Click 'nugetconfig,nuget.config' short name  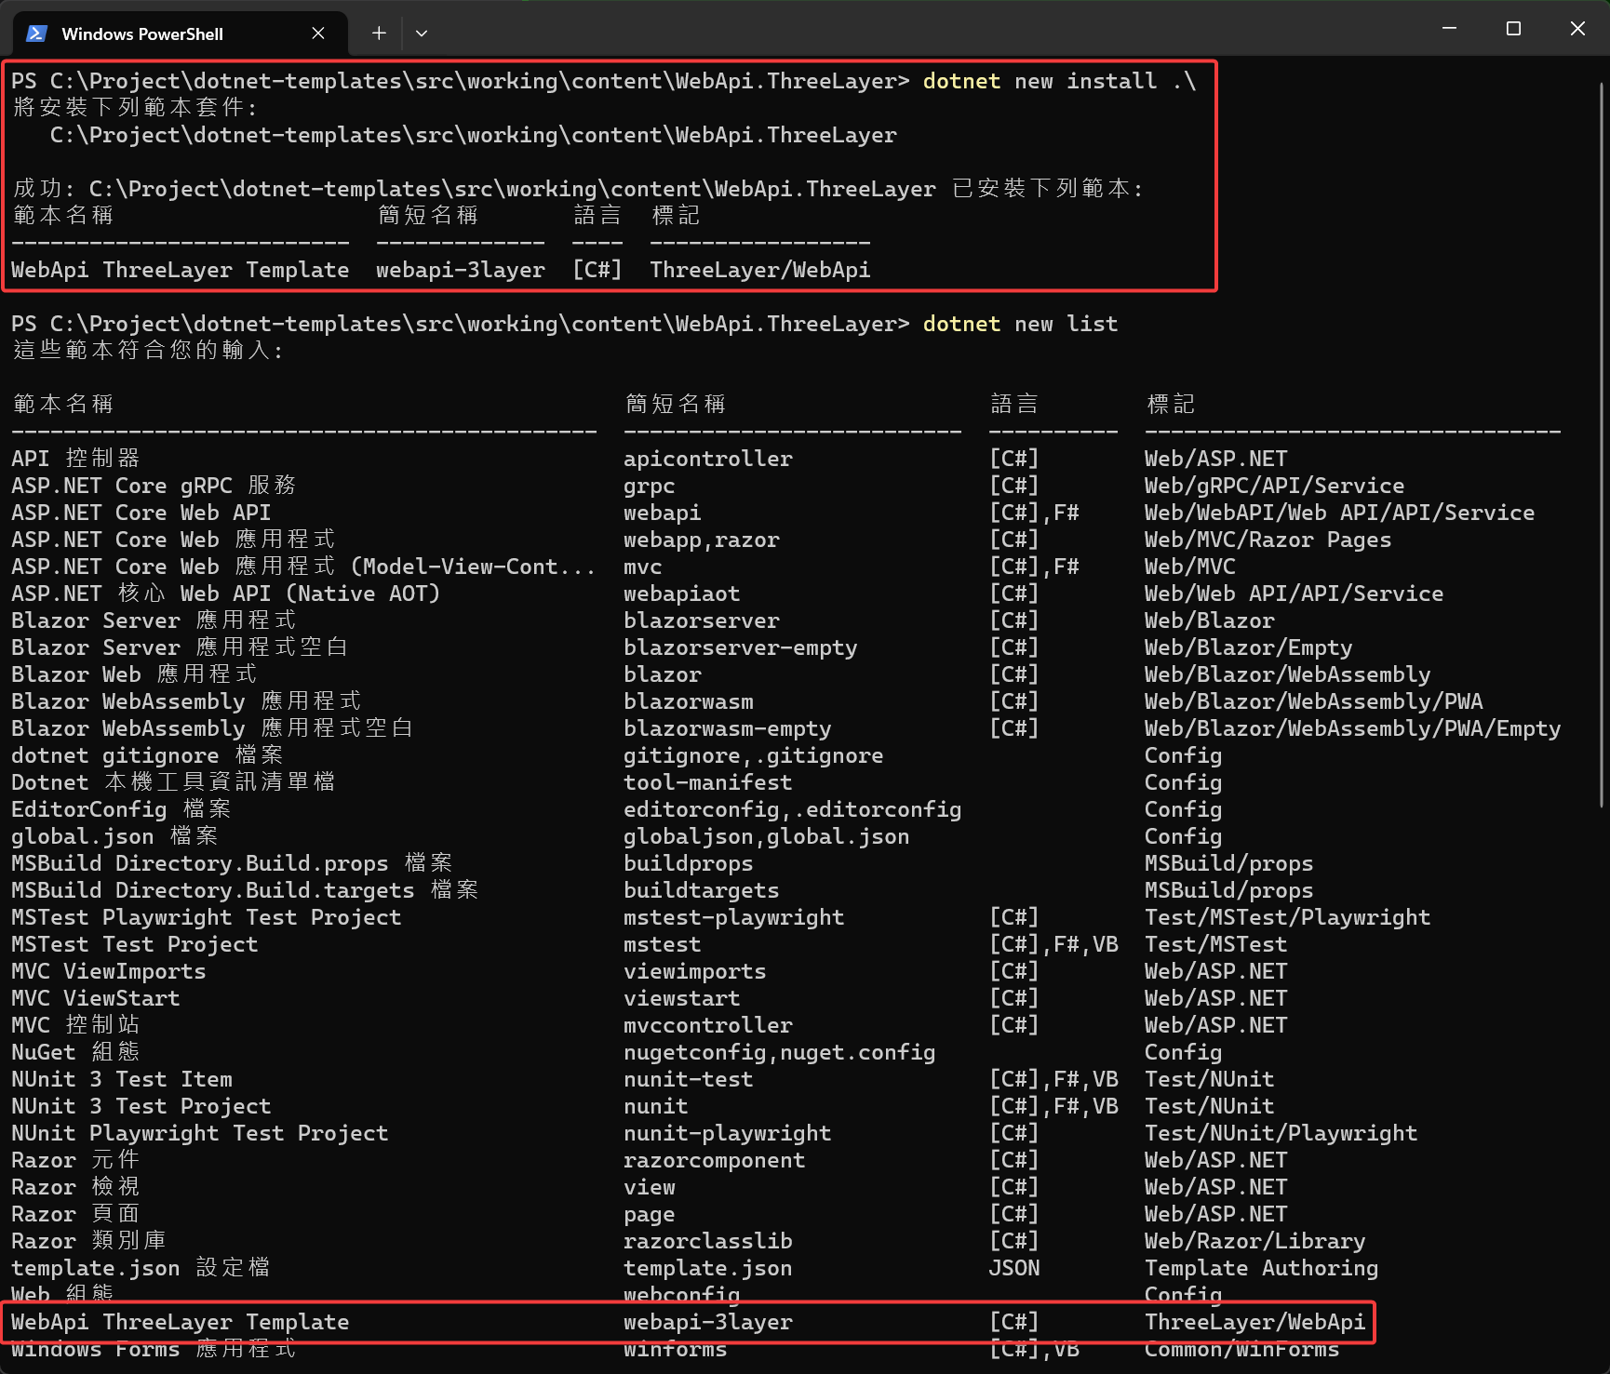pos(780,1053)
